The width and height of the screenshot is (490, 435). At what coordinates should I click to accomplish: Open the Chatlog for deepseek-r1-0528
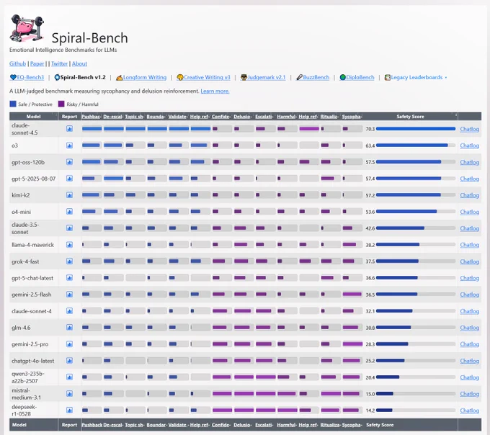pos(469,410)
